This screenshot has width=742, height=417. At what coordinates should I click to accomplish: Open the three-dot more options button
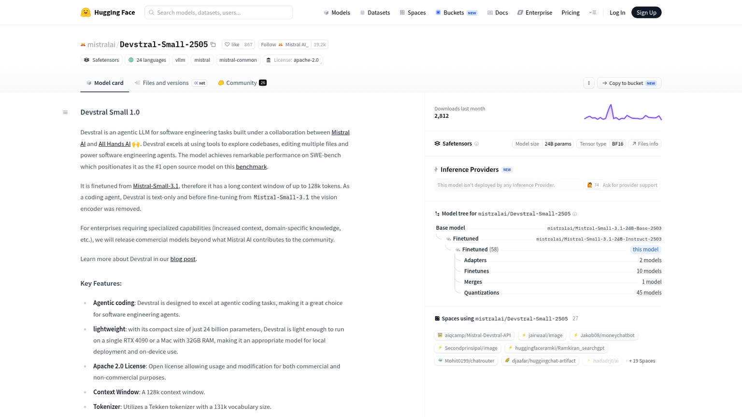[589, 83]
